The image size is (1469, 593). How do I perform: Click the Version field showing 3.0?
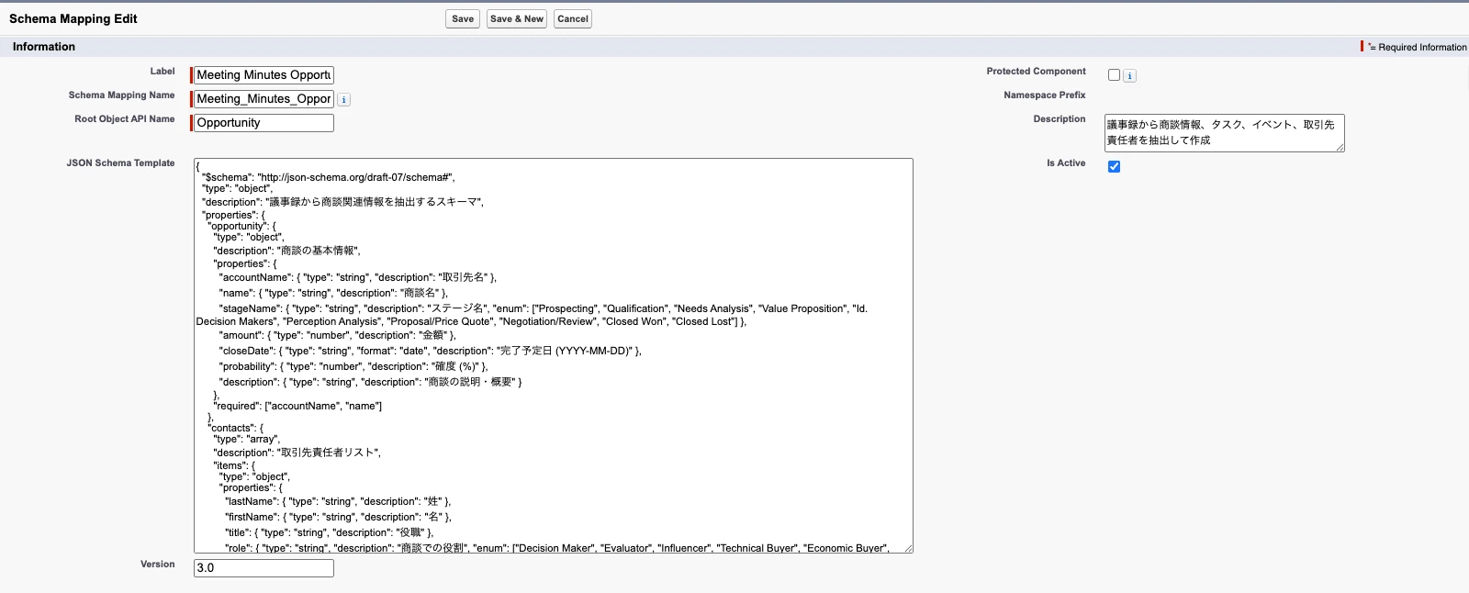coord(264,568)
